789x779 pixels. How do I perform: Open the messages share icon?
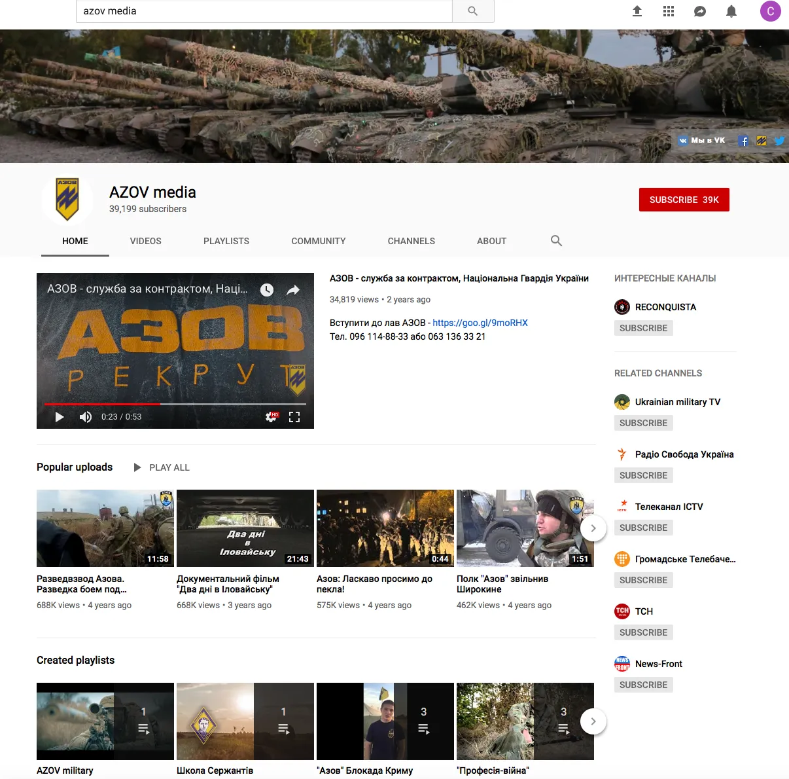700,11
